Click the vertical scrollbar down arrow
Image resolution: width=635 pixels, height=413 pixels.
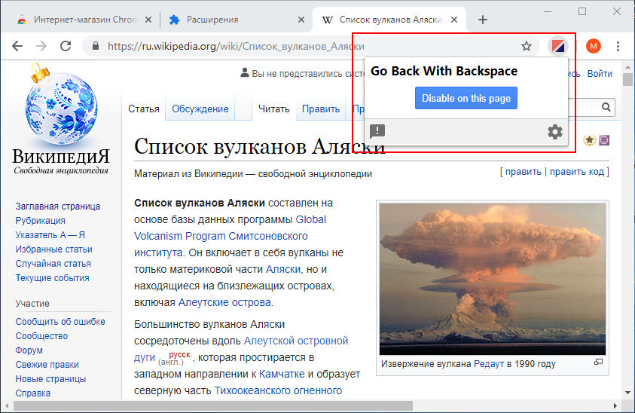pos(627,393)
